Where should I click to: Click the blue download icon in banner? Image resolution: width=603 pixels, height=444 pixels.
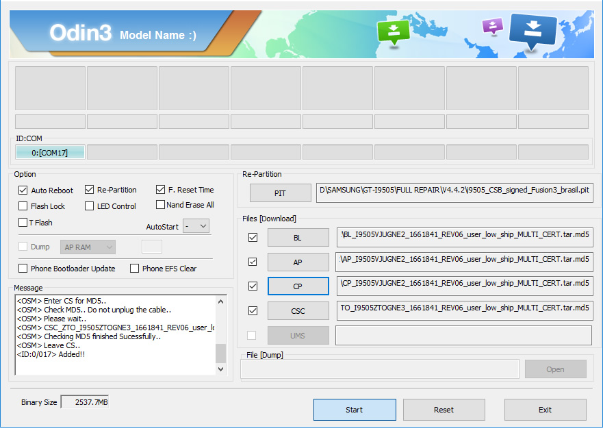[533, 32]
